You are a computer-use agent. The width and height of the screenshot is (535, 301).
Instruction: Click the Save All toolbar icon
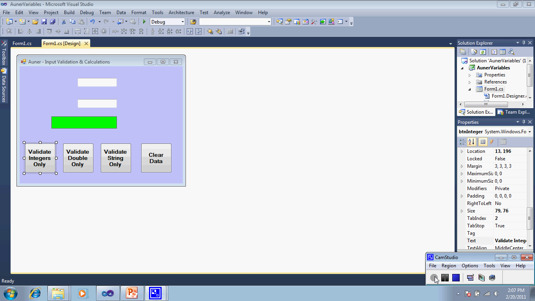[x=52, y=22]
